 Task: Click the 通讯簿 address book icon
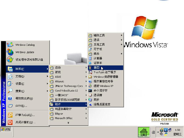[90, 95]
